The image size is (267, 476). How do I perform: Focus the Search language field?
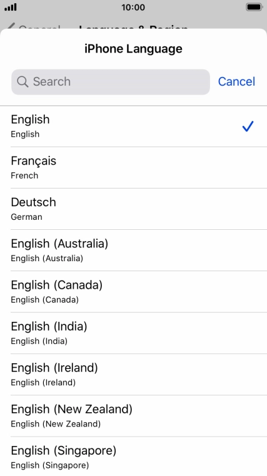(x=111, y=81)
